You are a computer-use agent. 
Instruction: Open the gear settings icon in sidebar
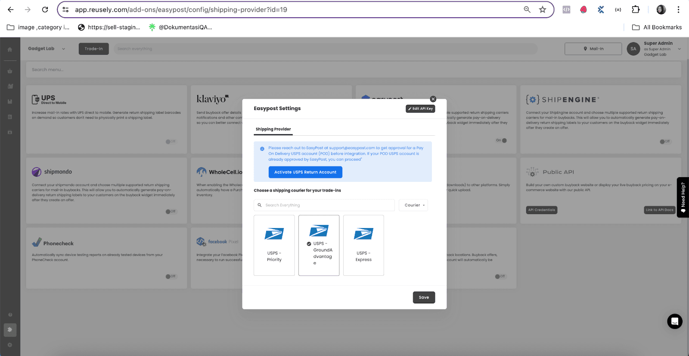point(10,345)
